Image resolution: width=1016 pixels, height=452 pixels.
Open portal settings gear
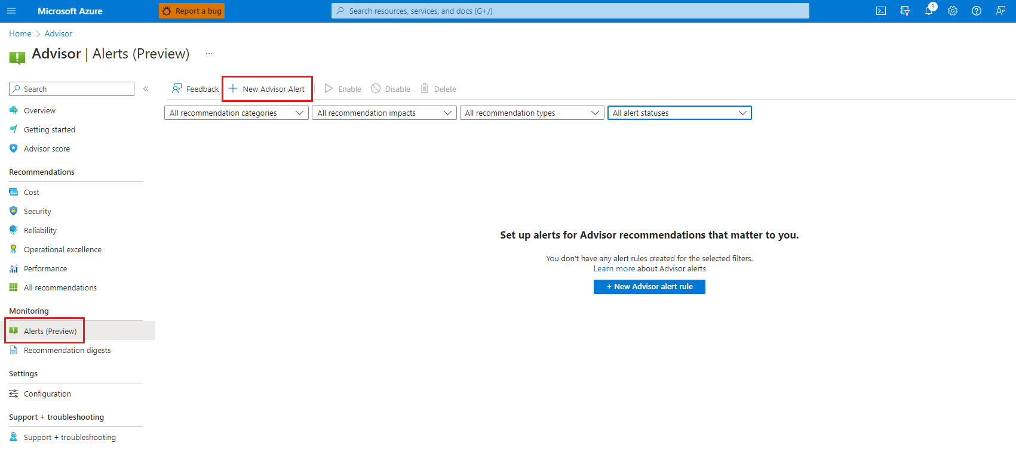[x=953, y=11]
